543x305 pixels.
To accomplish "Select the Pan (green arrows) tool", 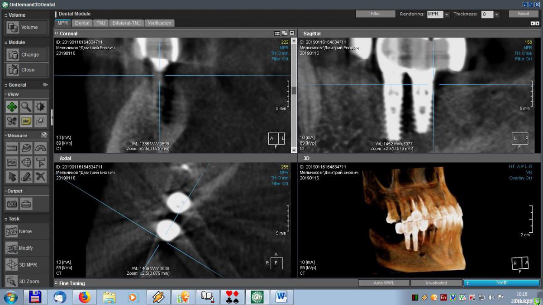I will click(12, 107).
